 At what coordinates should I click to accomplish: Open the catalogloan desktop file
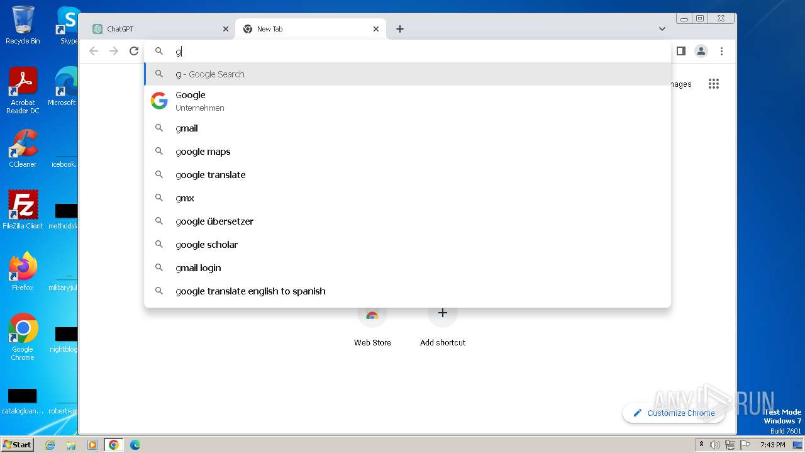tap(23, 401)
